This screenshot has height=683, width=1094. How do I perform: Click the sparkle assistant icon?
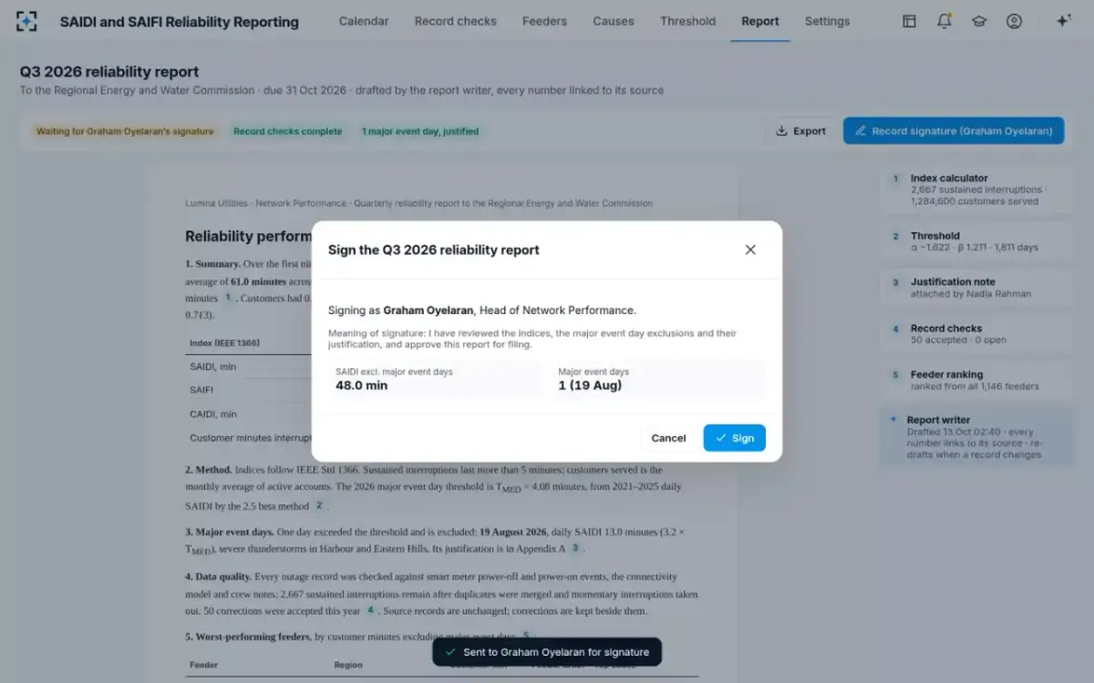coord(1063,21)
